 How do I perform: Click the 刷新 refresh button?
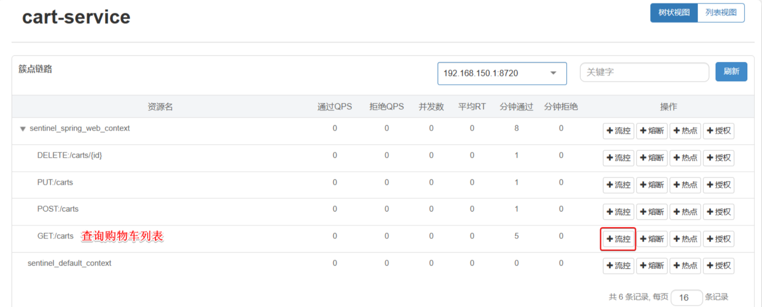coord(731,72)
